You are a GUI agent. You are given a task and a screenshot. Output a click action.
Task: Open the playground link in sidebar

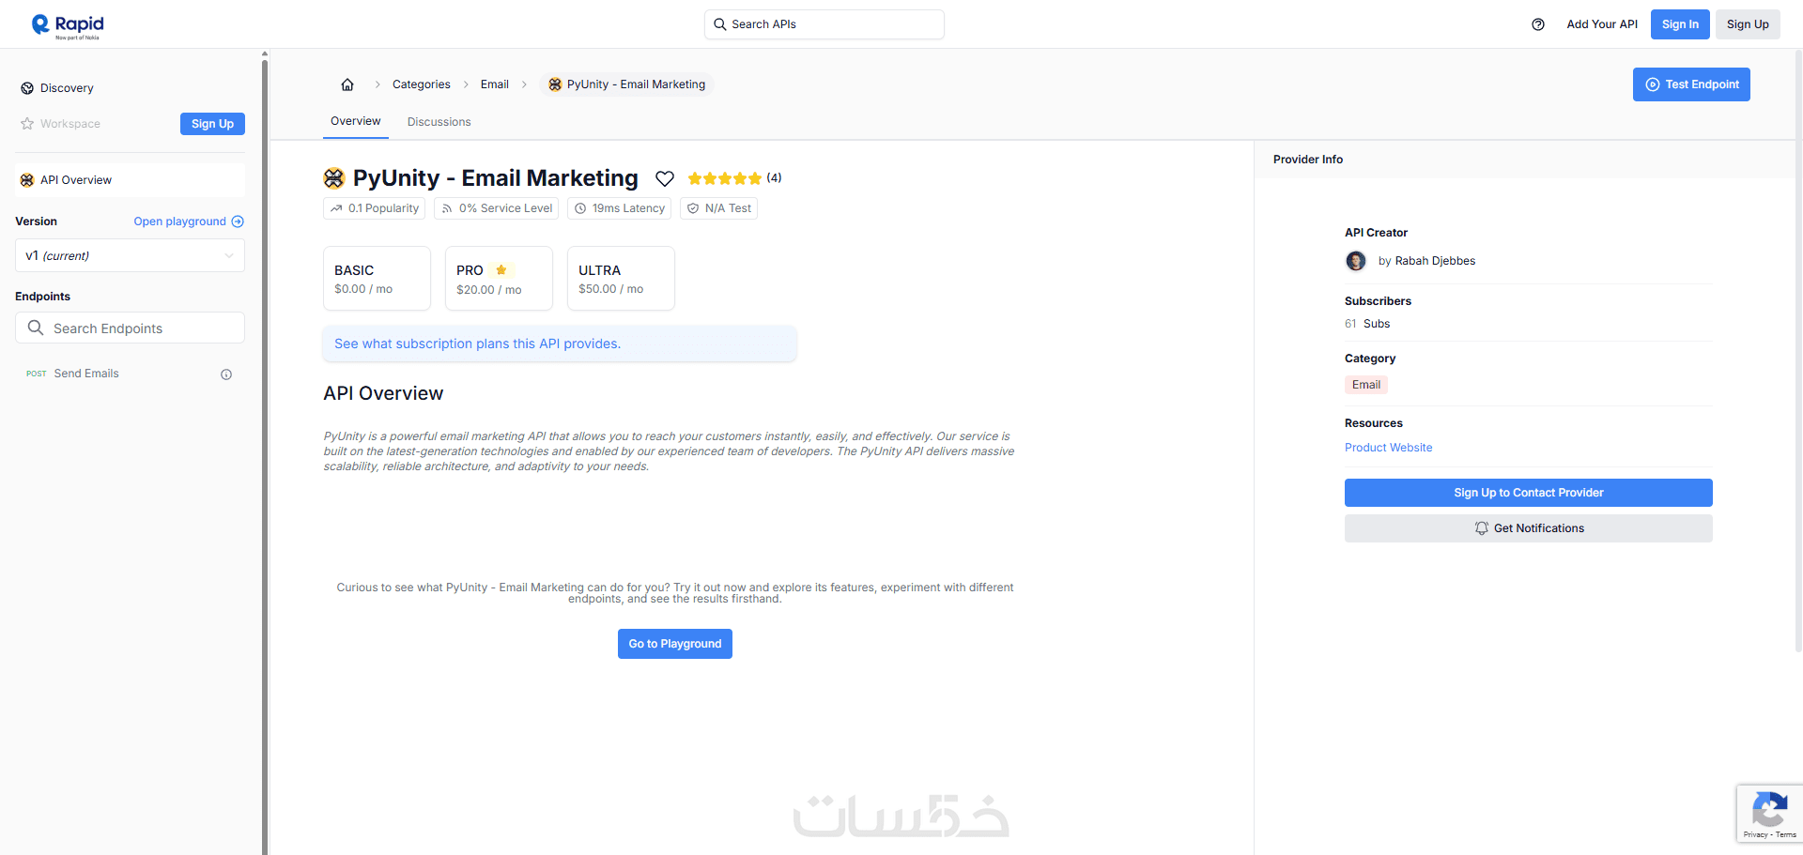tap(189, 221)
